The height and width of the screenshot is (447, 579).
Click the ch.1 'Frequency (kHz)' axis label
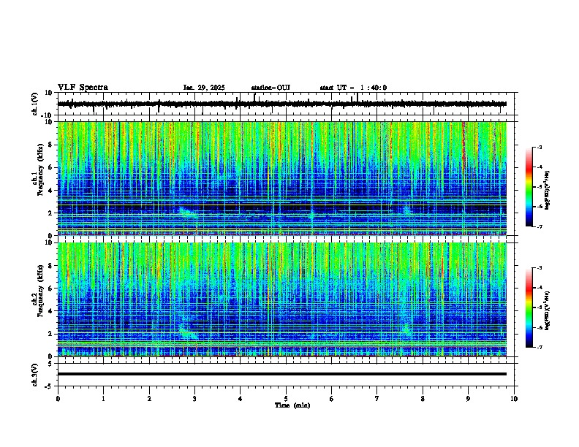click(x=40, y=170)
